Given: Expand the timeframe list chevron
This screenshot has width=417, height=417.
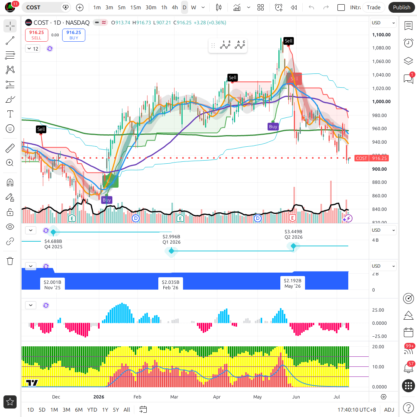Looking at the screenshot, I should point(203,7).
